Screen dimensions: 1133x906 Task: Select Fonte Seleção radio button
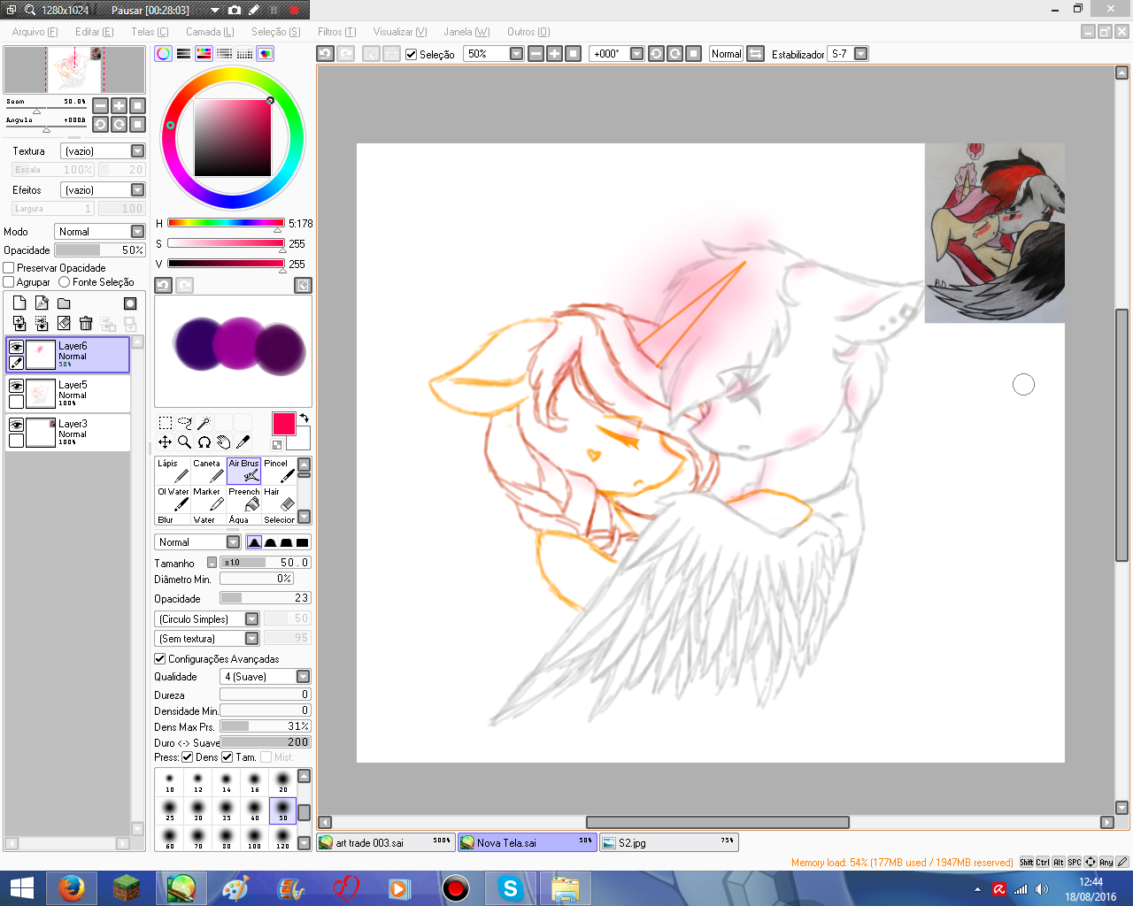click(64, 281)
